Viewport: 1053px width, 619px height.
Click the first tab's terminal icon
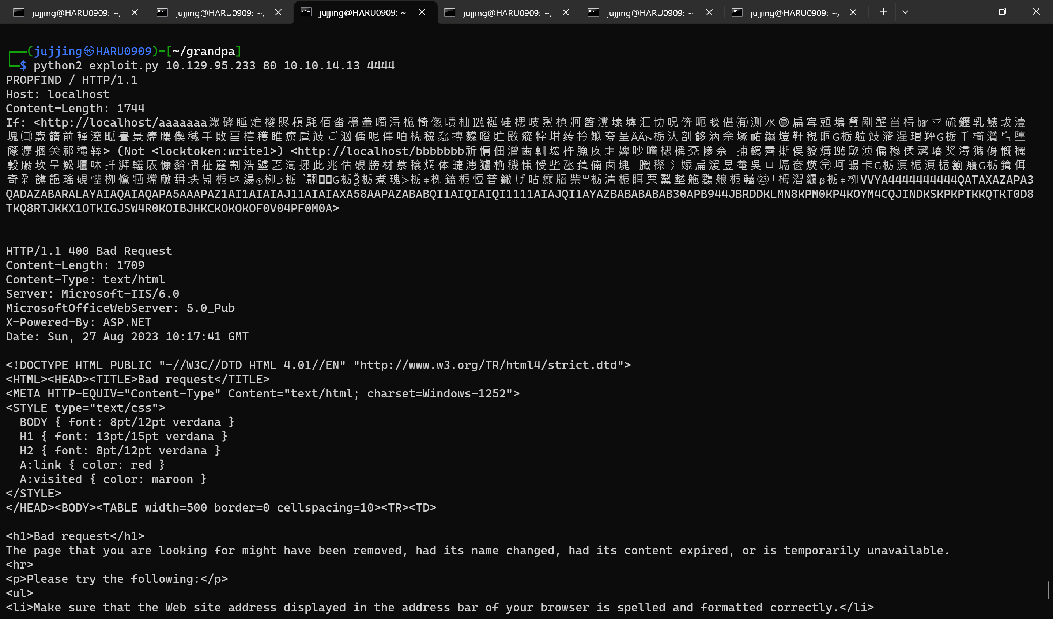pyautogui.click(x=18, y=12)
